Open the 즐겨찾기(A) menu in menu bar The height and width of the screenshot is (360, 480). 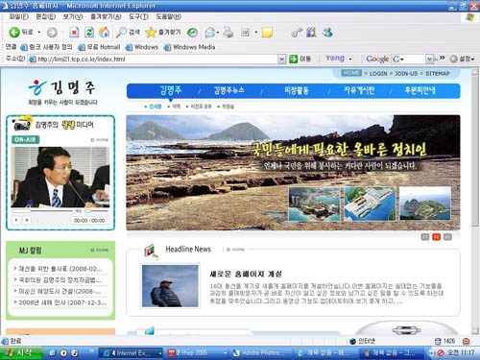coord(106,16)
